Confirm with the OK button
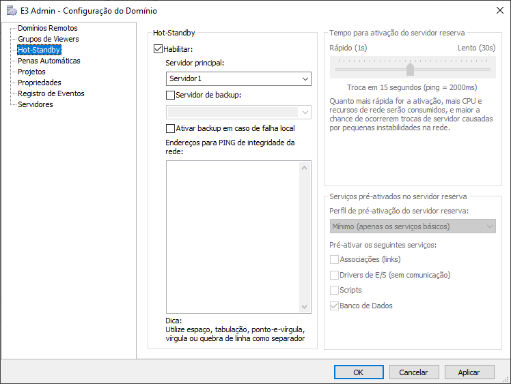Screen dimensions: 511x384 coord(359,372)
